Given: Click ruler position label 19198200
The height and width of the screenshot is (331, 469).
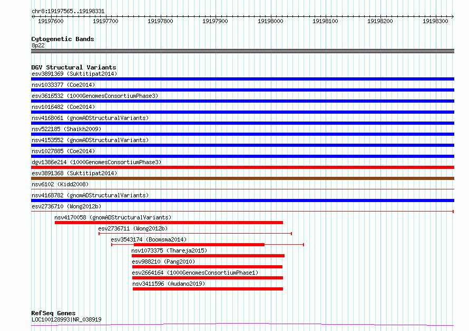Looking at the screenshot, I should click(x=380, y=21).
